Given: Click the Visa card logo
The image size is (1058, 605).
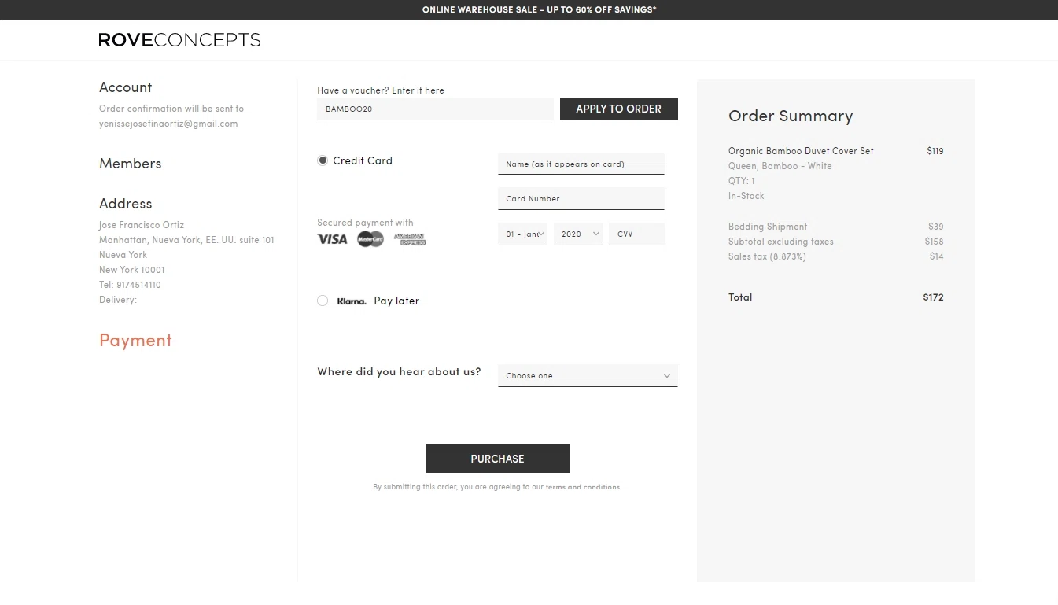Looking at the screenshot, I should tap(332, 239).
